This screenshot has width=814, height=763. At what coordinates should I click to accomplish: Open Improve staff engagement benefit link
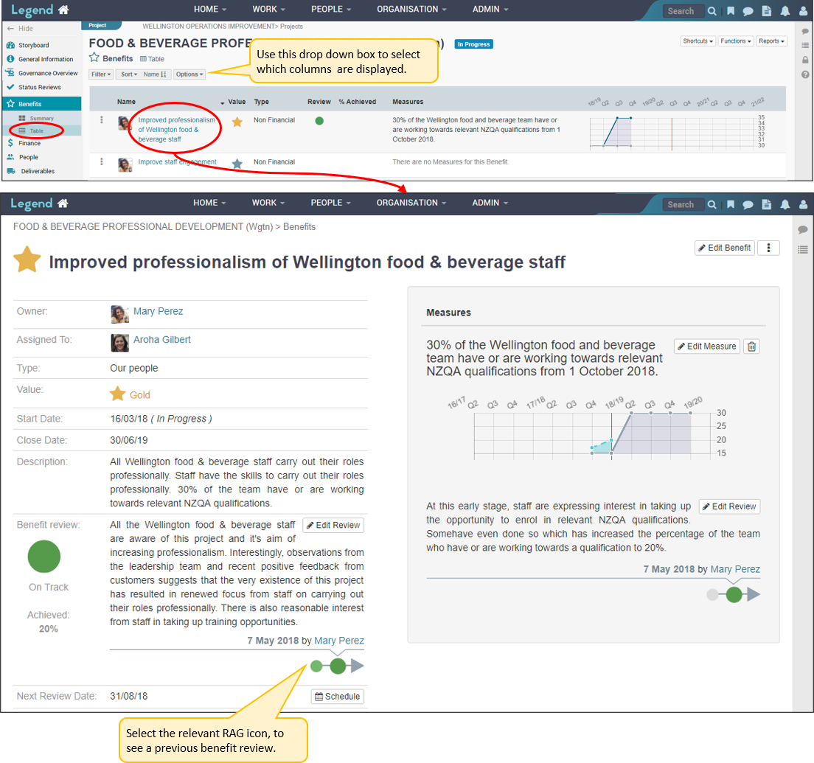coord(177,162)
